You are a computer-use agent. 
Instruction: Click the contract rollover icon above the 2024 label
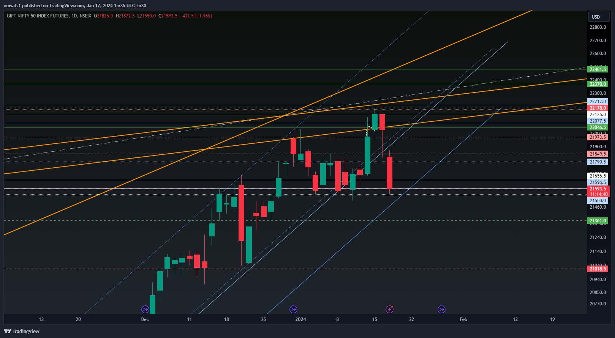tap(293, 309)
